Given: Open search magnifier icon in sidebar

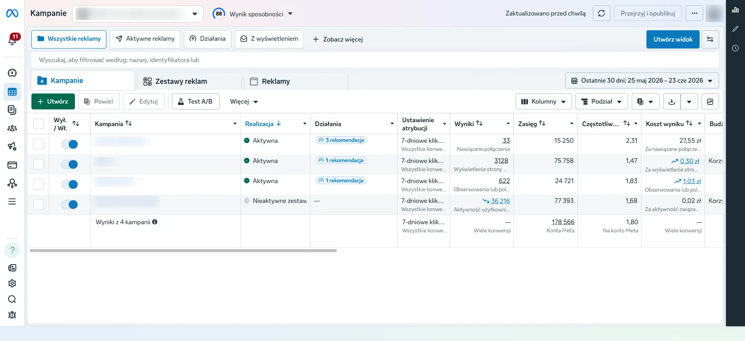Looking at the screenshot, I should pyautogui.click(x=12, y=299).
